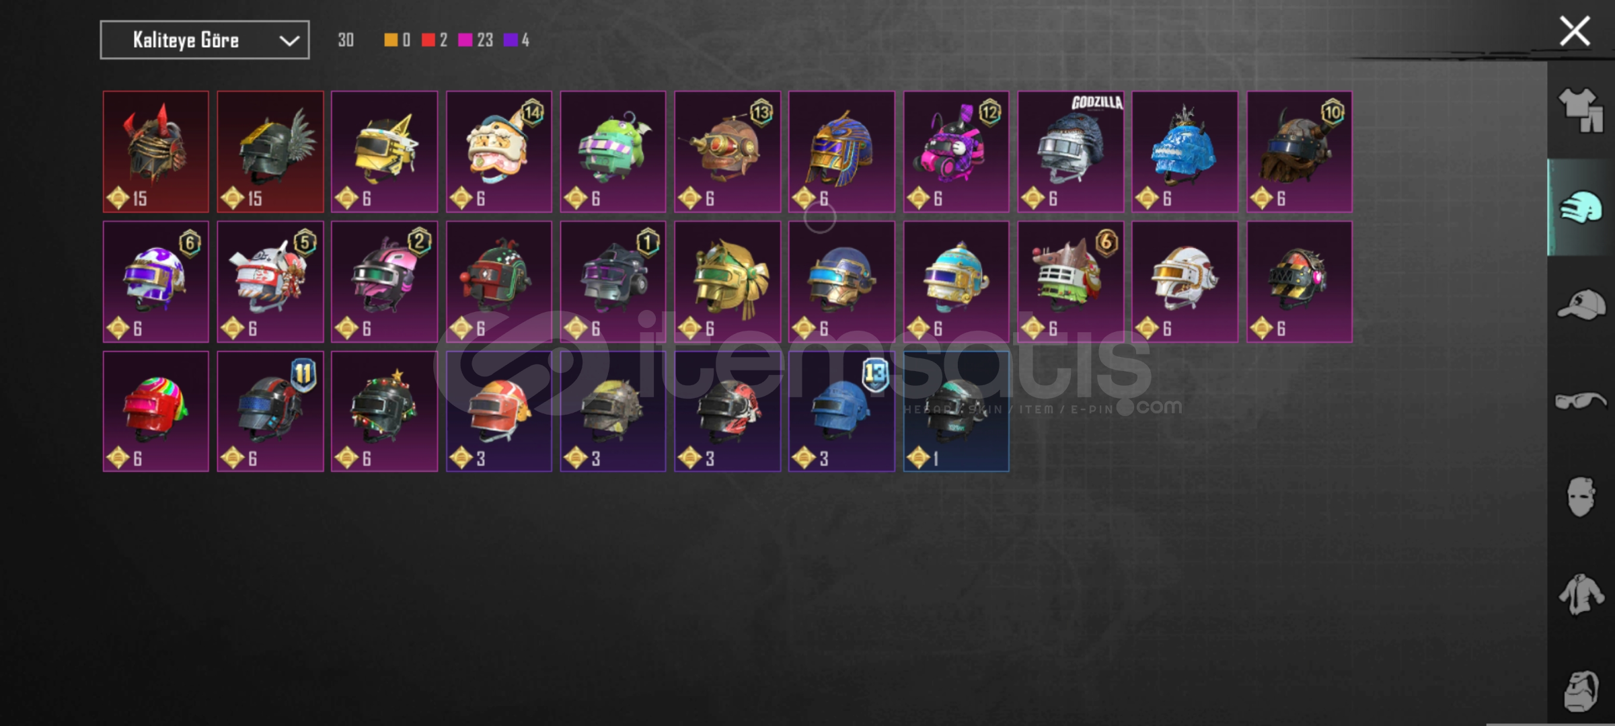
Task: Open the backpack category icon
Action: [x=1581, y=691]
